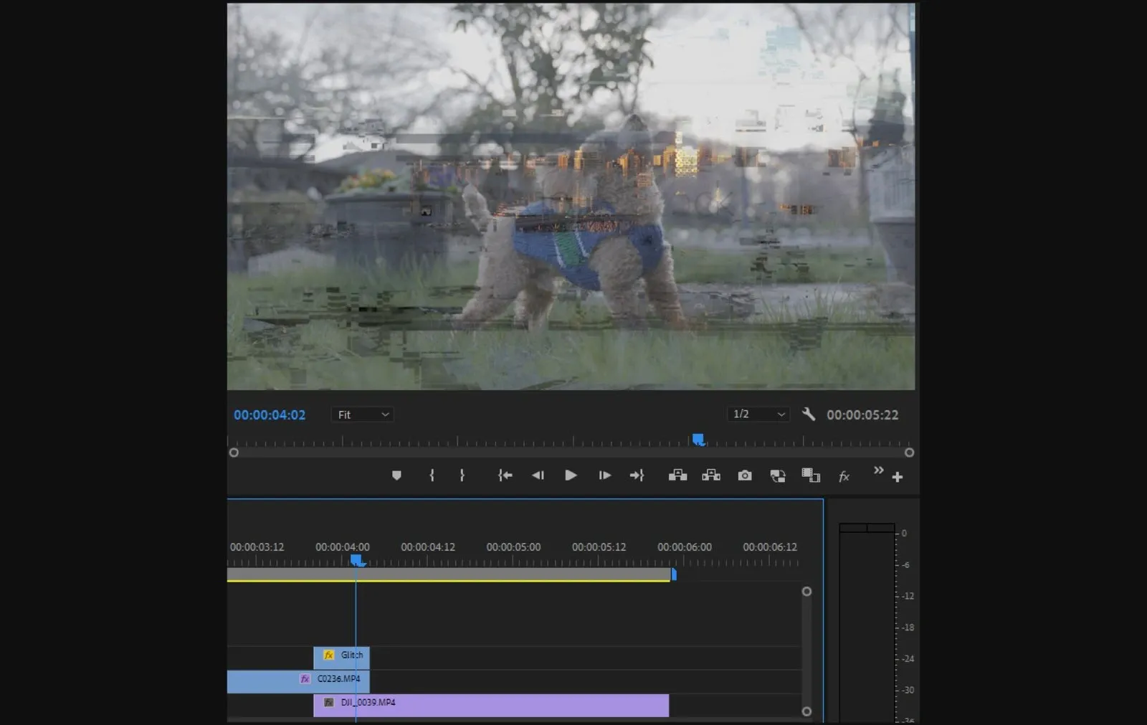Click the fx badge on C0236.MP4 clip

tap(306, 679)
